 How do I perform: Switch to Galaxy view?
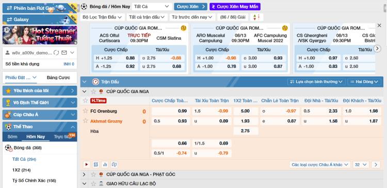click(x=40, y=19)
